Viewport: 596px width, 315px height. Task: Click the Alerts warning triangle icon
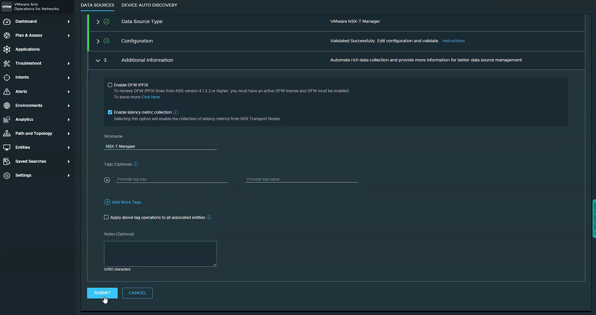(7, 92)
